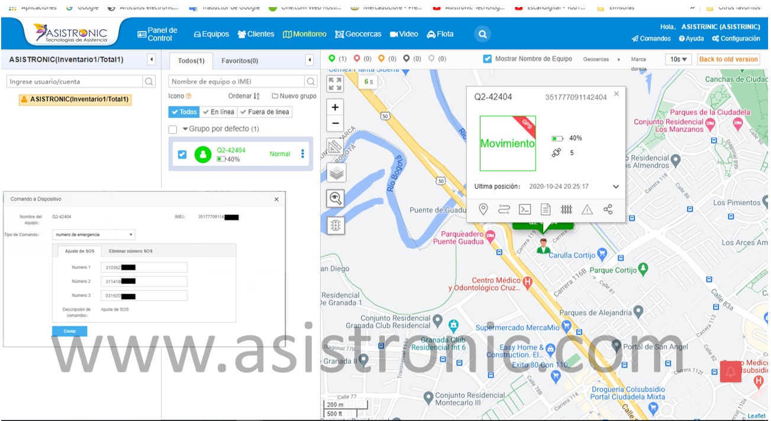Activate the ruler measurement tool on the map
Screen dimensions: 771x421
(x=335, y=146)
